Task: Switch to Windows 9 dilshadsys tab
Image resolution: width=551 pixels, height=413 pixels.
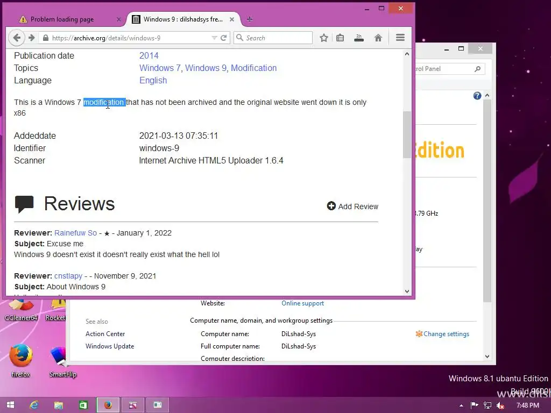Action: coord(183,19)
